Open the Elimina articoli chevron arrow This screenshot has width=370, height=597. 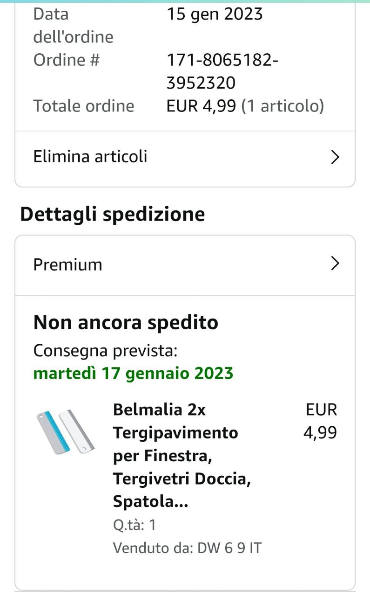[335, 158]
